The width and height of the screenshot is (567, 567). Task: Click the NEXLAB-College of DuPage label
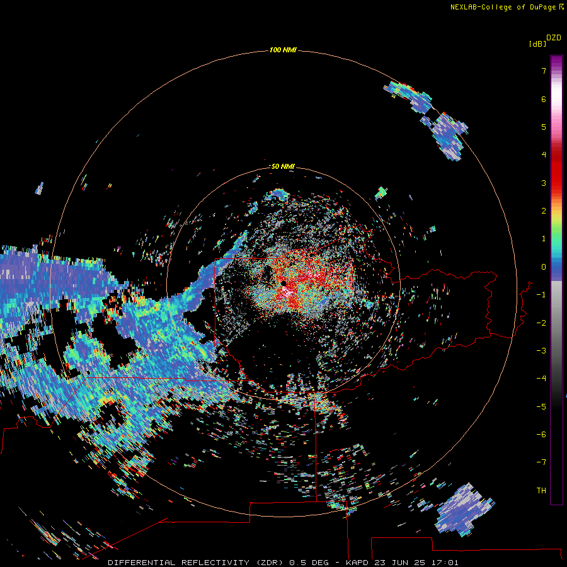(x=503, y=7)
